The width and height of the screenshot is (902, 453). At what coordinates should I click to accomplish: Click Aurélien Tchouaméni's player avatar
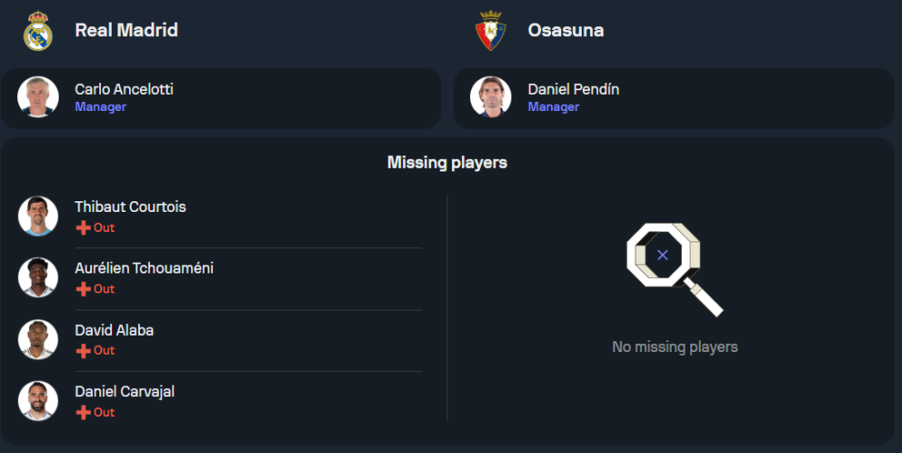coord(38,277)
